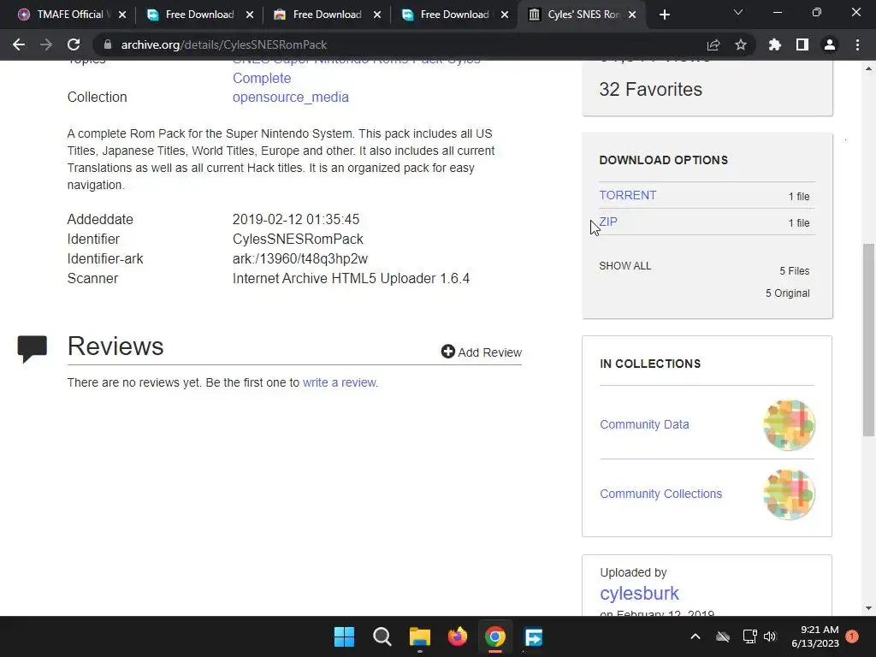Open the Community Data collection link
876x657 pixels.
pyautogui.click(x=644, y=424)
